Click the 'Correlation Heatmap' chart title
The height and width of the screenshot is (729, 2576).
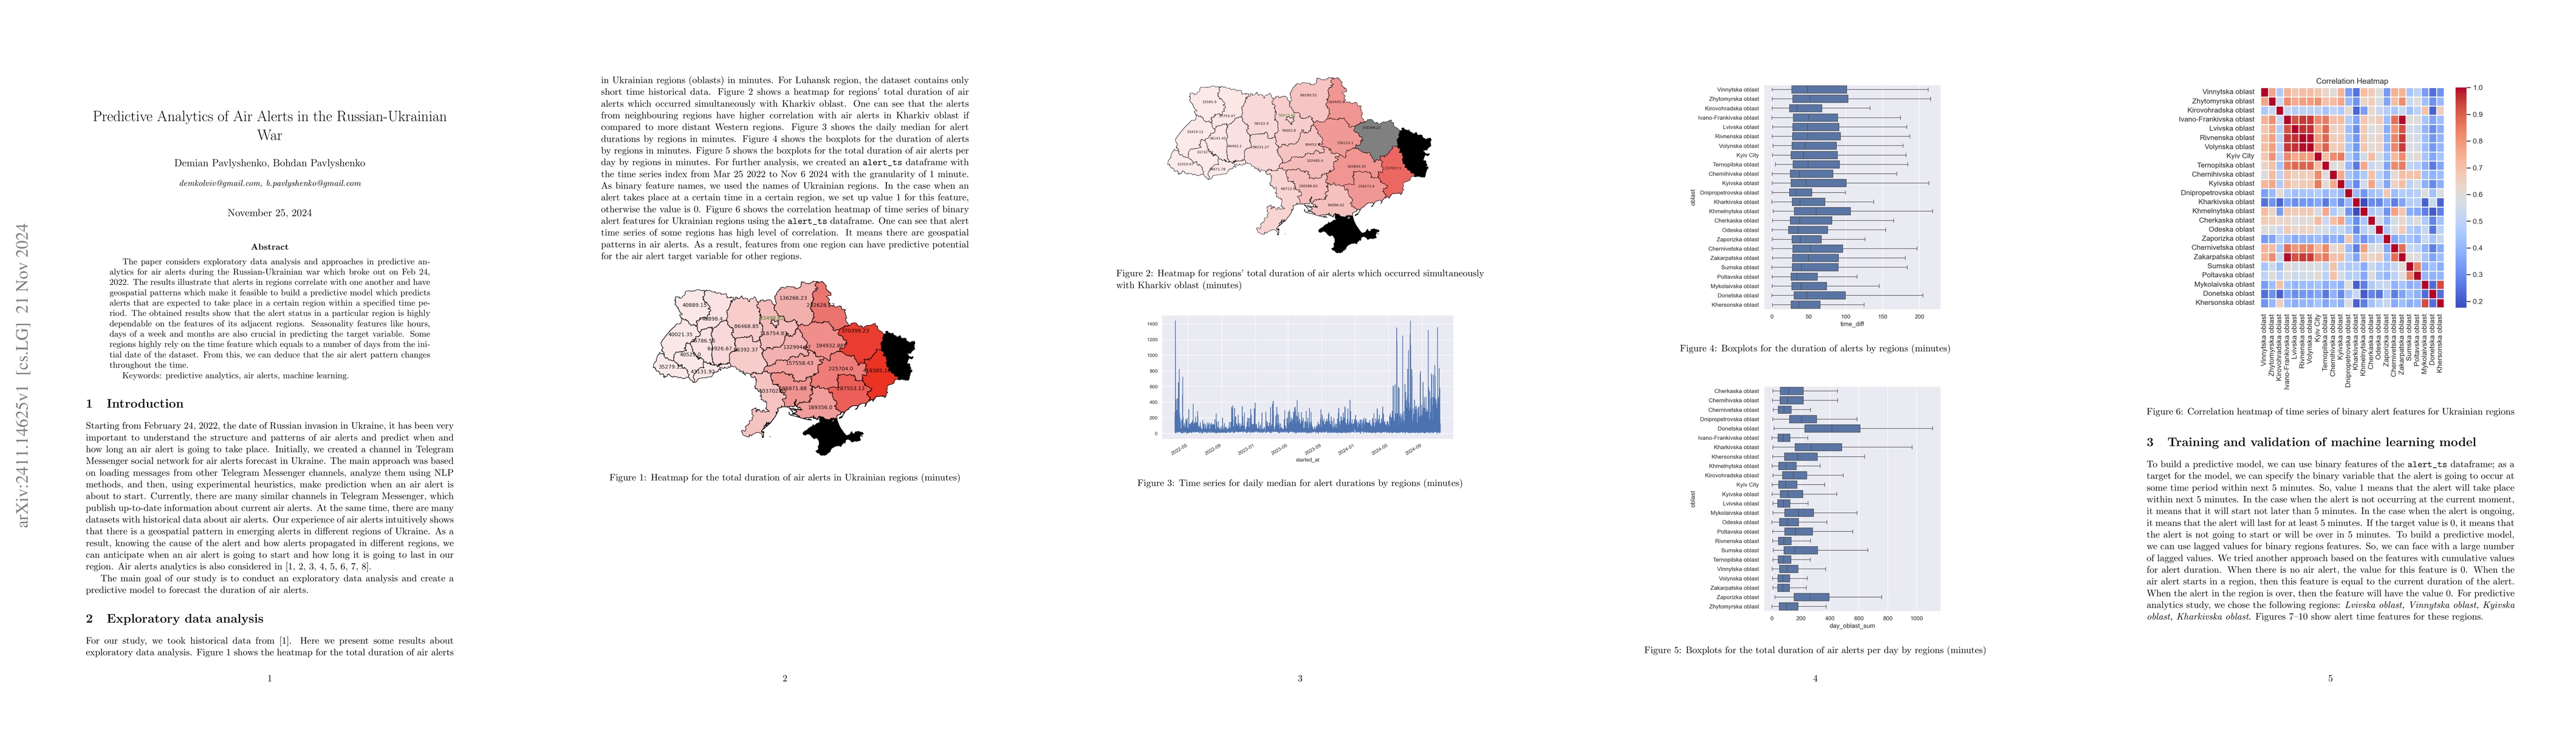point(2351,81)
